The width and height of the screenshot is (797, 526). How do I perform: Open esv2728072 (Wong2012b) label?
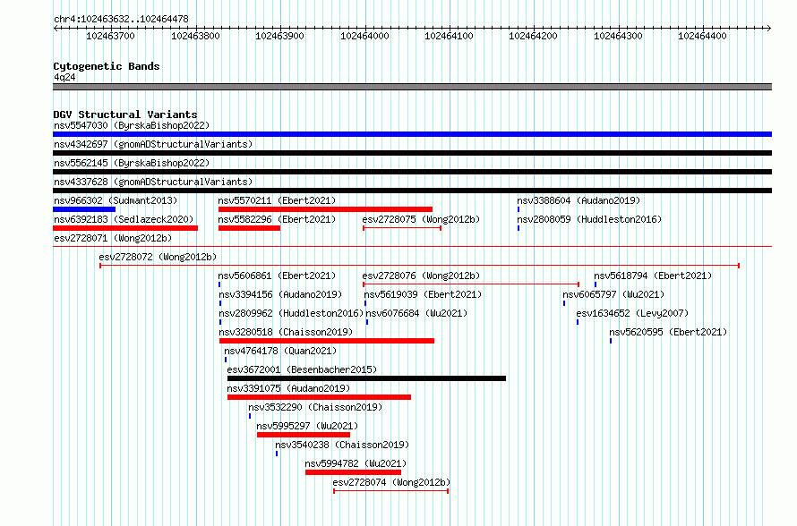pos(158,257)
